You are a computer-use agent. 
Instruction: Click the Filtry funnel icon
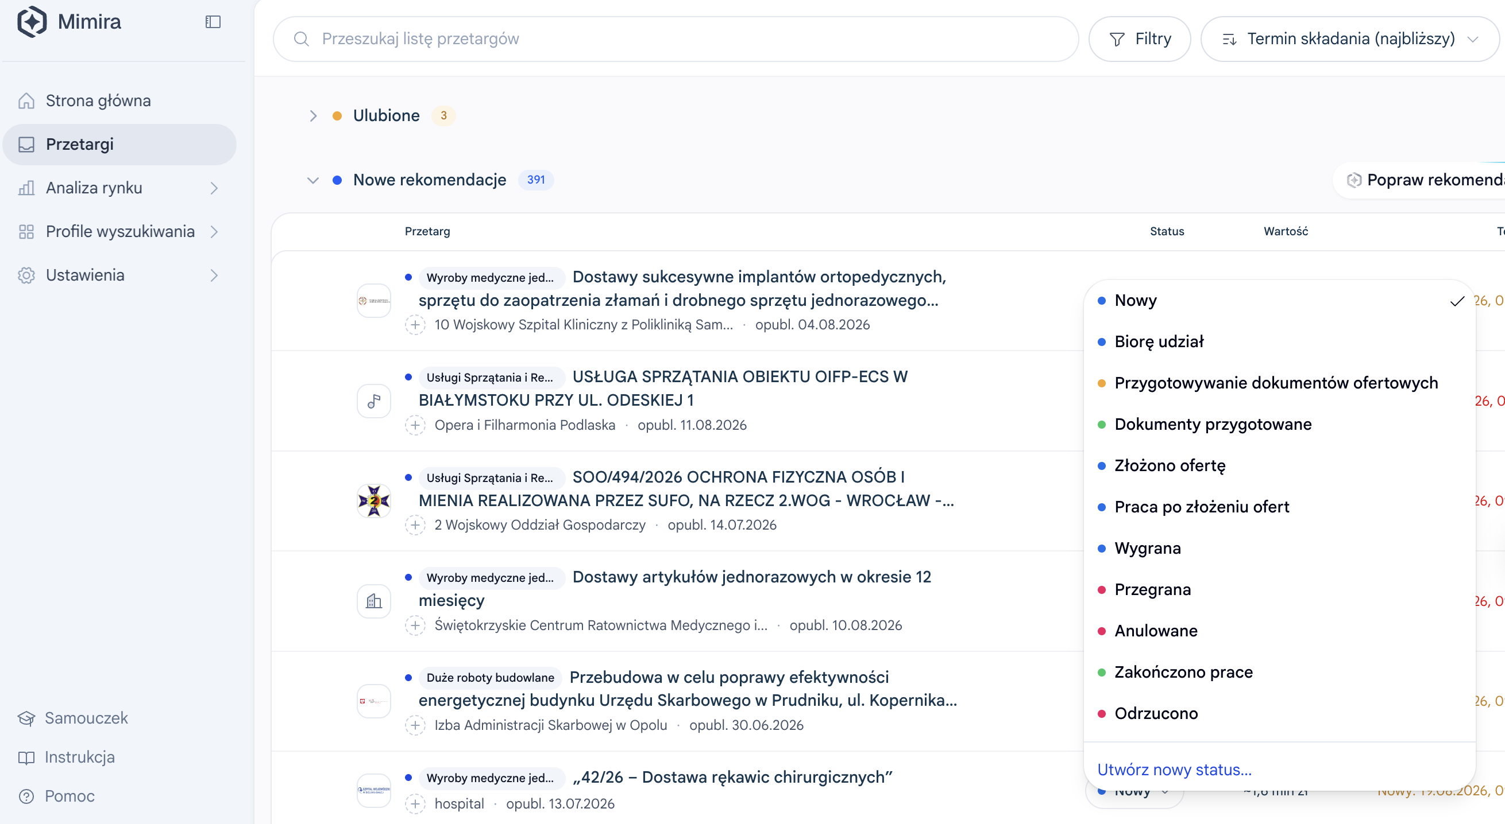[x=1117, y=39]
